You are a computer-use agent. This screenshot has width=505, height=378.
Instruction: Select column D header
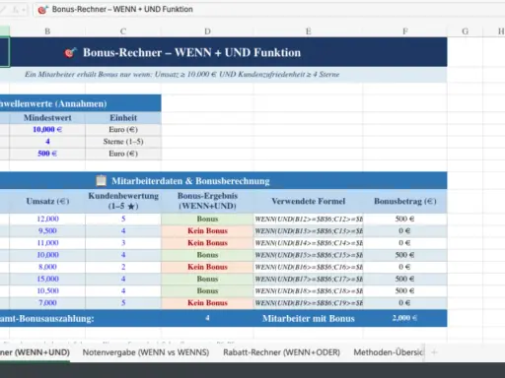click(x=207, y=31)
